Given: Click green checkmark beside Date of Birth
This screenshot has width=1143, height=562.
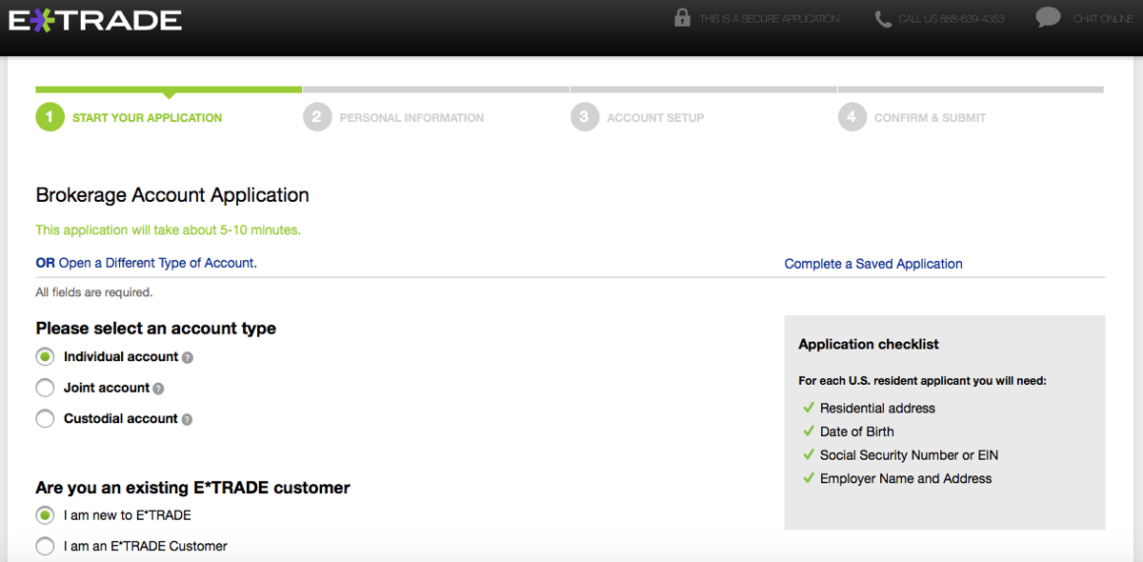Looking at the screenshot, I should tap(809, 432).
